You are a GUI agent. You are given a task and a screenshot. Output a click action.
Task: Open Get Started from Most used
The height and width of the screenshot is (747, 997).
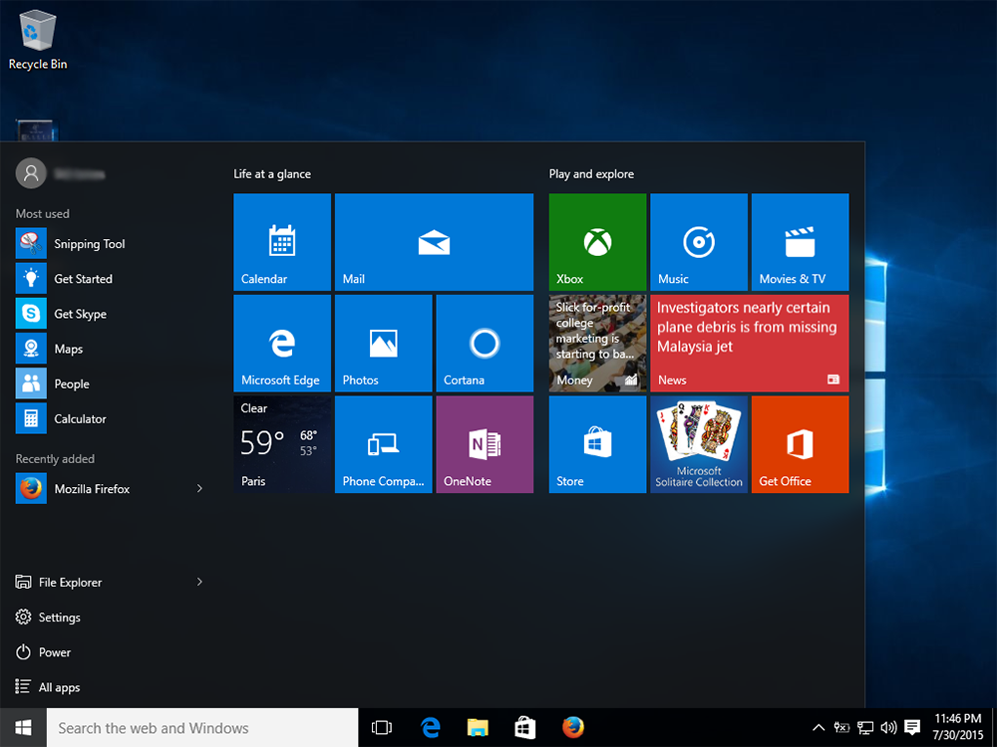110,278
